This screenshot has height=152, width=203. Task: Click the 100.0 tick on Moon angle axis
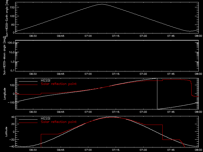(x=11, y=43)
